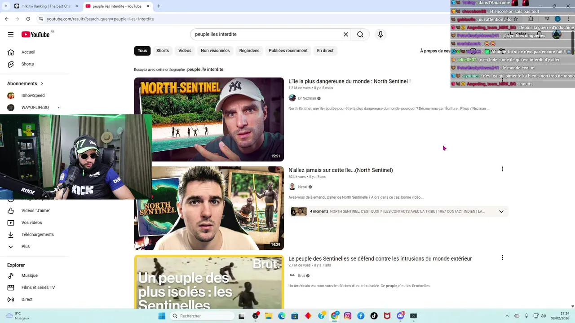Open Microsoft Edge from the taskbar
The width and height of the screenshot is (575, 323).
point(282,316)
